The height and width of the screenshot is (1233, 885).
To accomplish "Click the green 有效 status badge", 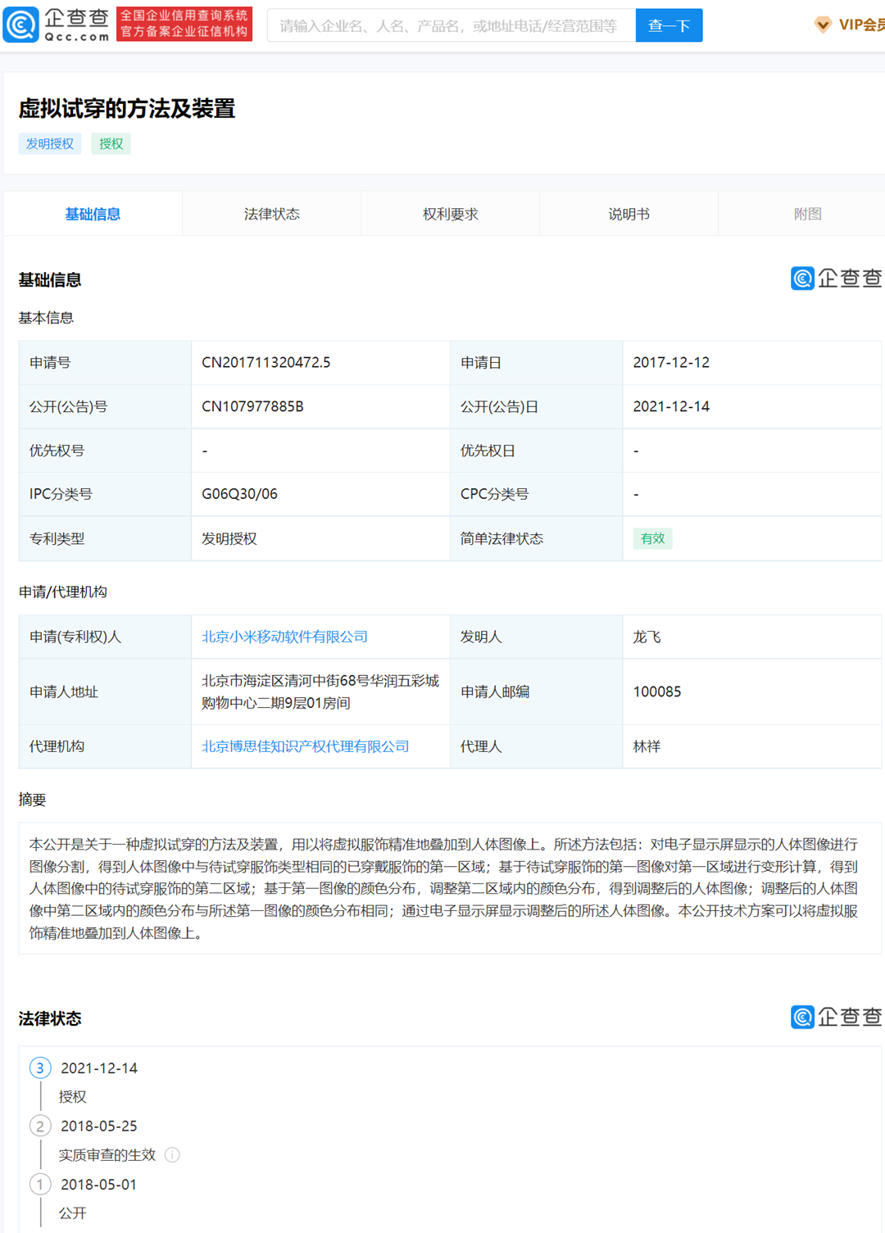I will (x=652, y=537).
